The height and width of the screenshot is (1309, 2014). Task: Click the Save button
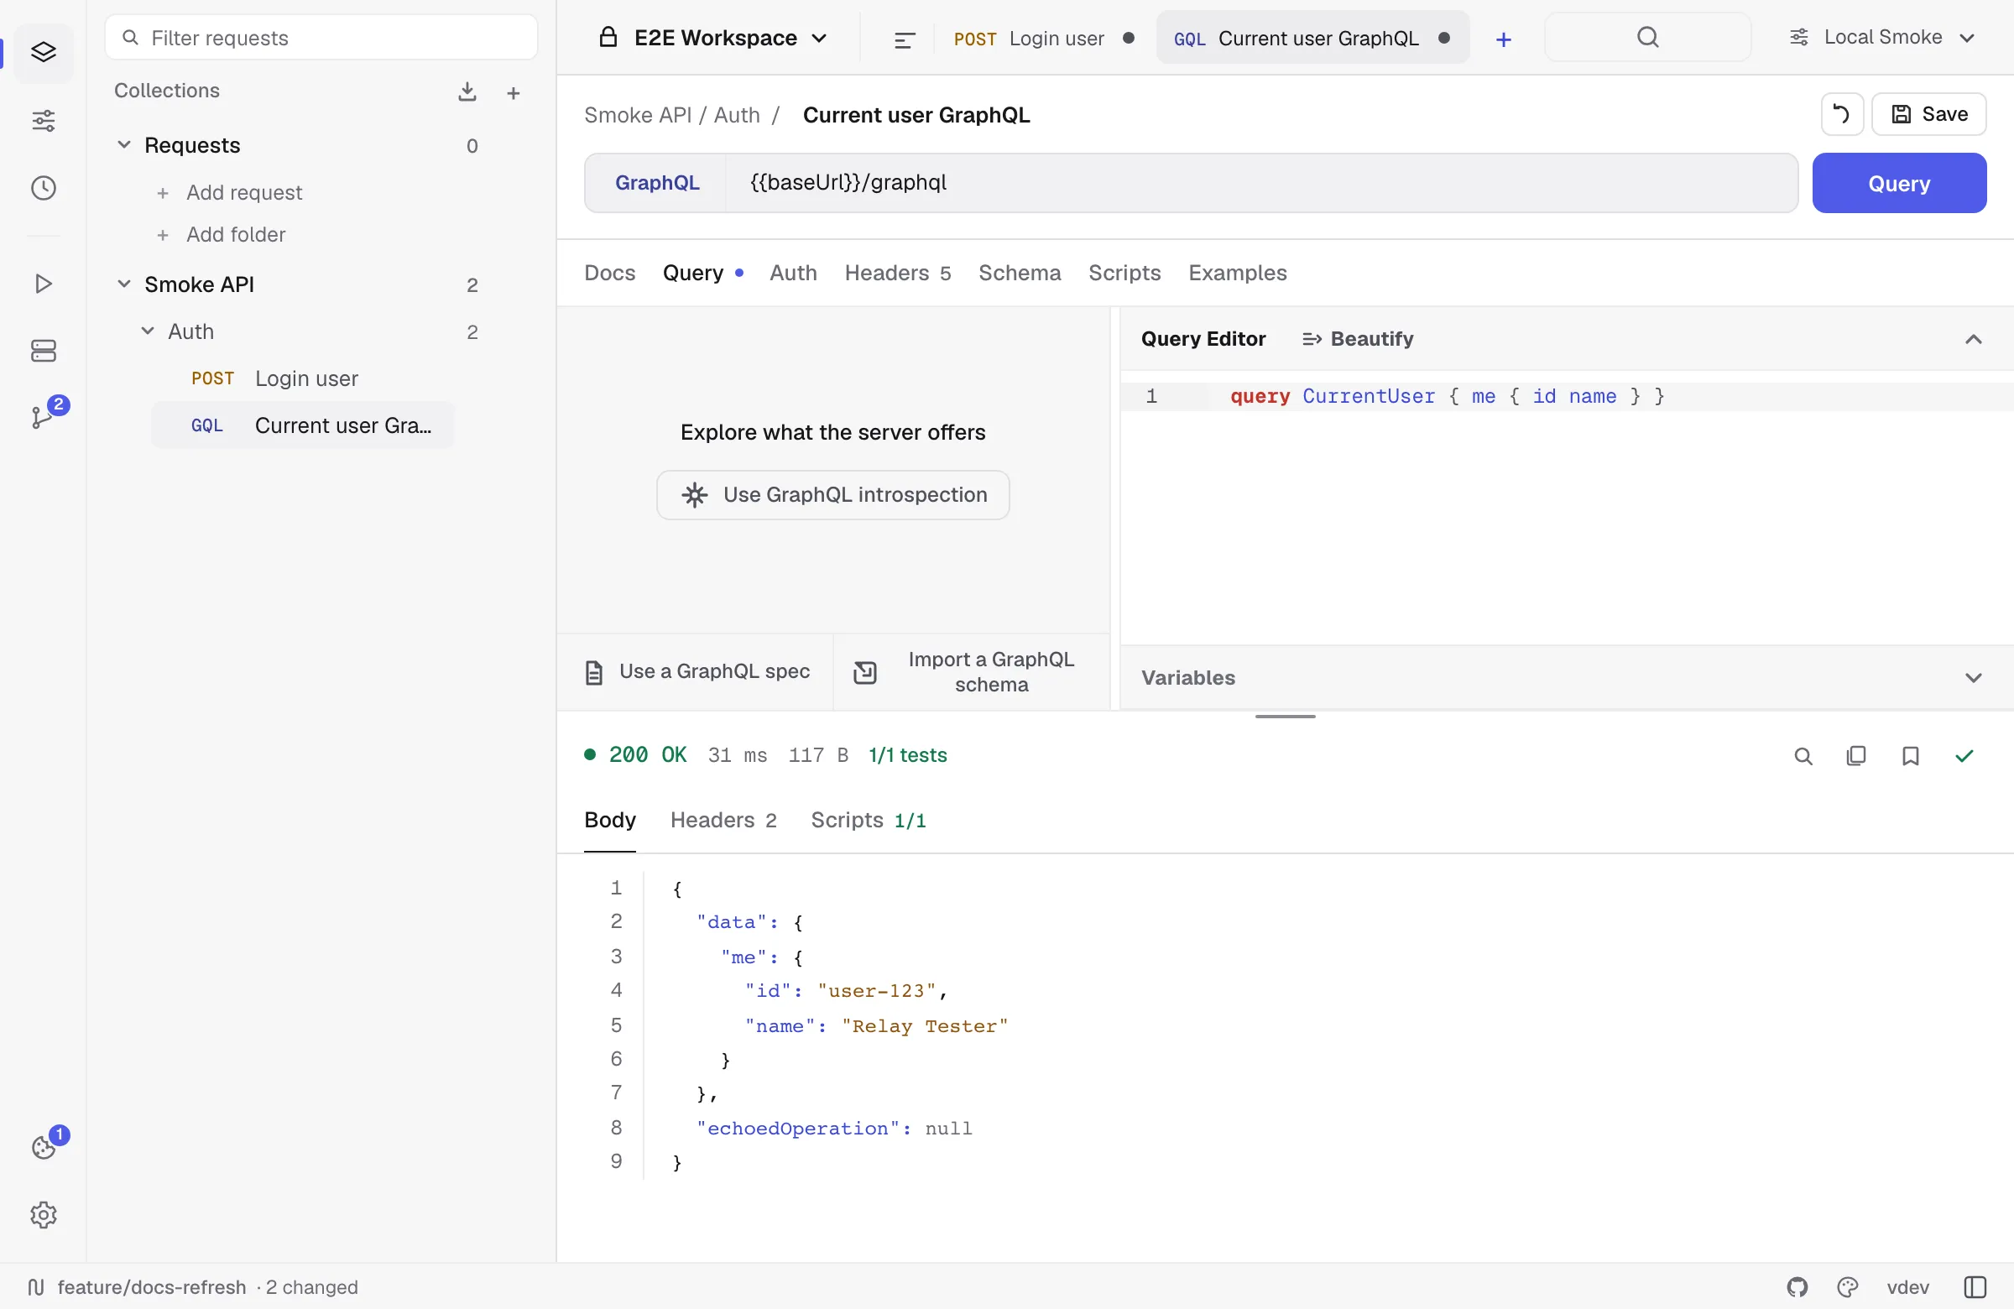[1928, 114]
